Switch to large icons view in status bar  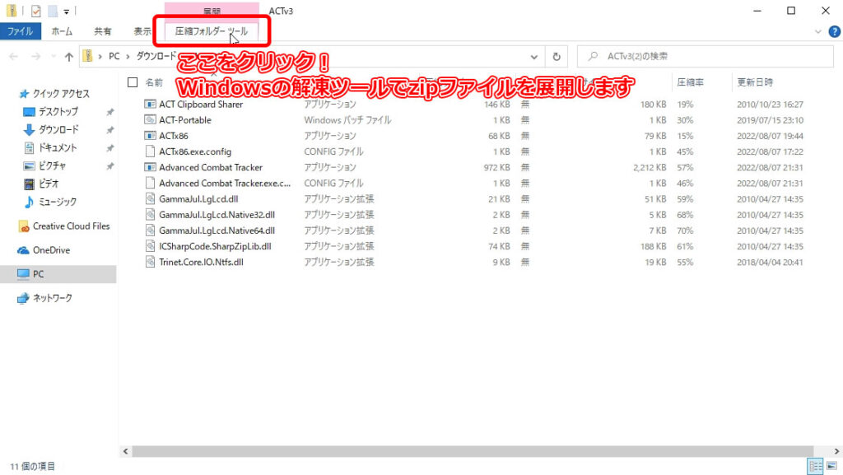(x=831, y=466)
